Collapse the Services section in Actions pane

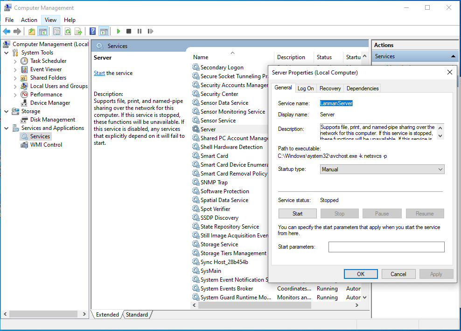click(x=453, y=56)
